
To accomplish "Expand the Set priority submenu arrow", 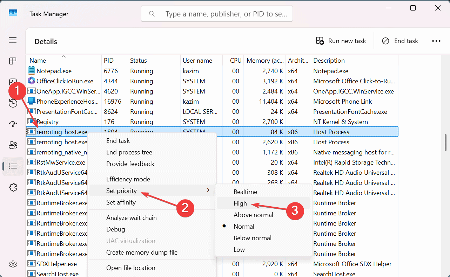I will 208,190.
